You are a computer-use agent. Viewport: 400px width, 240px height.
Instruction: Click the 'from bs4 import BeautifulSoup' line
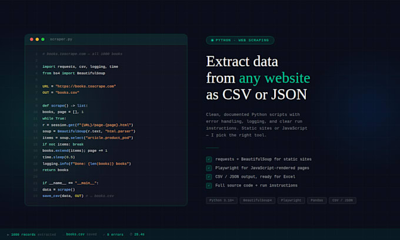(74, 73)
